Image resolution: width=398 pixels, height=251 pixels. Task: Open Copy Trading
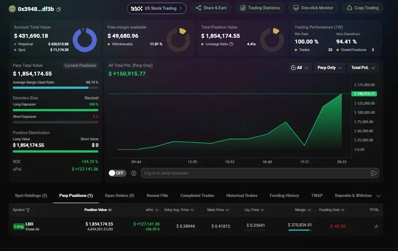click(362, 8)
